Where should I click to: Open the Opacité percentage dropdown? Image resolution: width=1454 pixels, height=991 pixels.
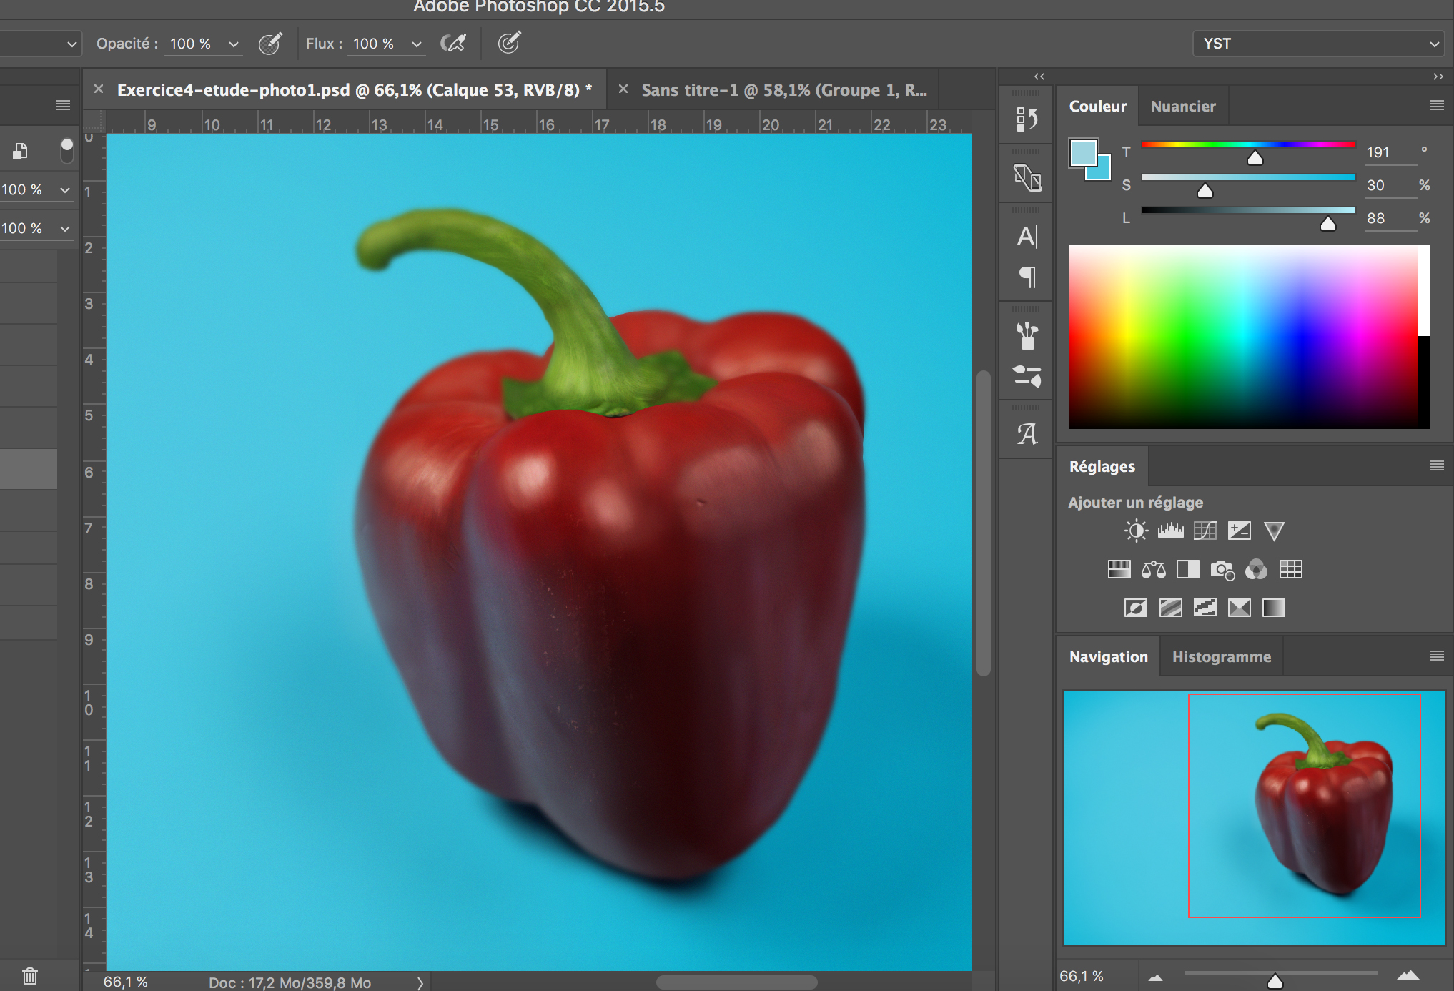pyautogui.click(x=233, y=44)
